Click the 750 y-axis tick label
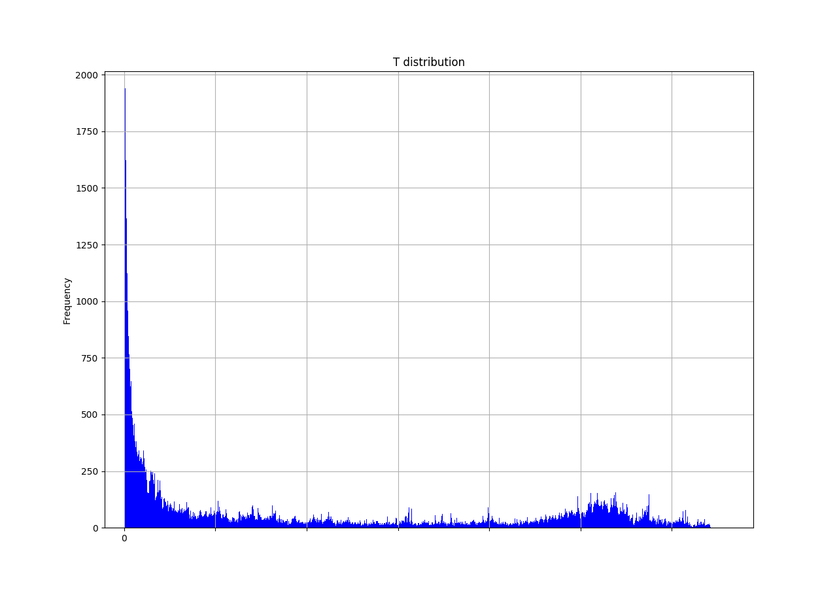Image resolution: width=837 pixels, height=593 pixels. pyautogui.click(x=89, y=358)
